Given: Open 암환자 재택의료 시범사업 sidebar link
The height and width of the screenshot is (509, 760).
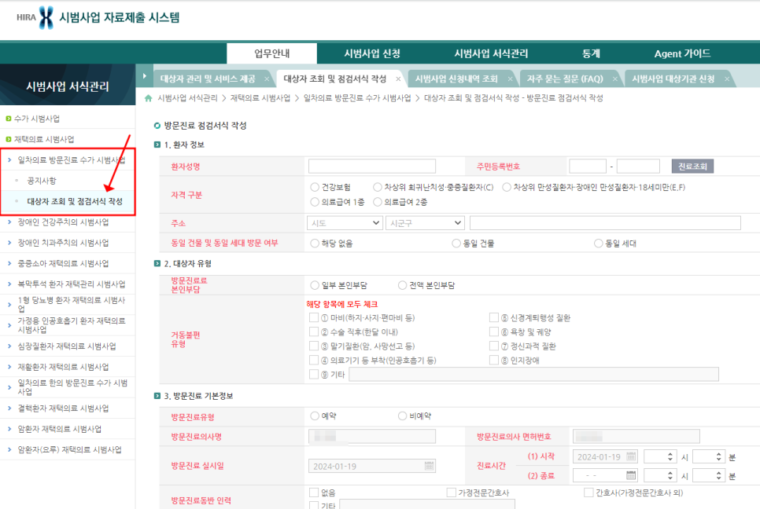Looking at the screenshot, I should pyautogui.click(x=60, y=429).
